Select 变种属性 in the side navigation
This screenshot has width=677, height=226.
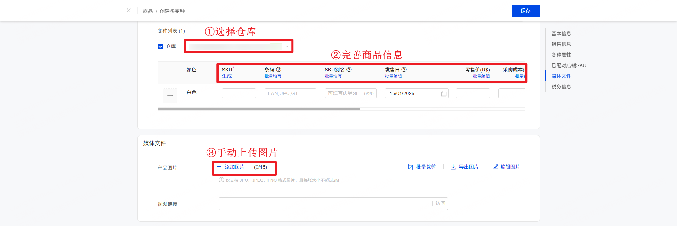pos(561,55)
